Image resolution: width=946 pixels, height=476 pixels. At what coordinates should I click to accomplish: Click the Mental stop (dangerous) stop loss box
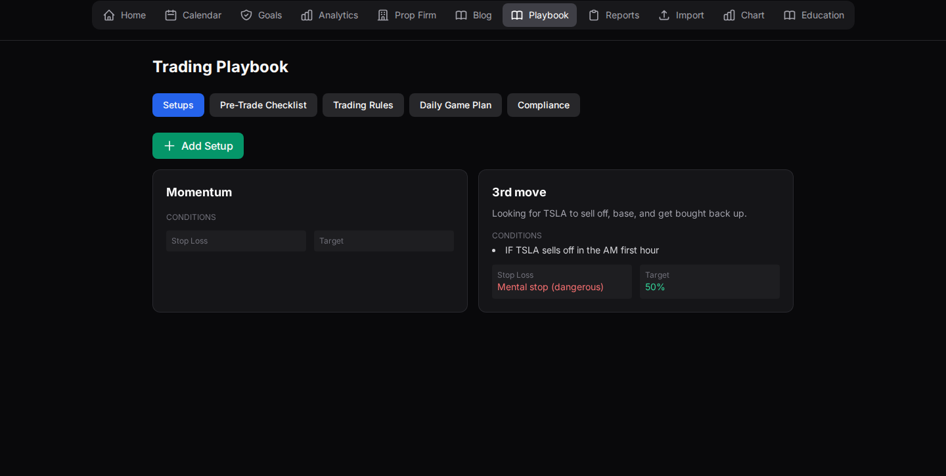point(562,282)
